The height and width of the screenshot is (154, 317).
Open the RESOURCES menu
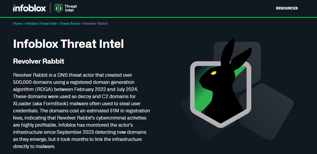(x=287, y=8)
